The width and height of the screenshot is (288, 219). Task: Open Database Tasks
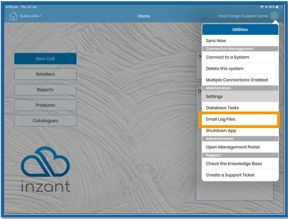coord(240,107)
